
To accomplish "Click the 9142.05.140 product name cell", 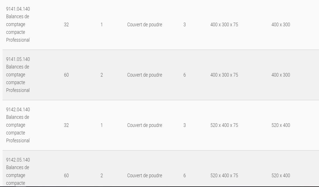I will [x=18, y=171].
